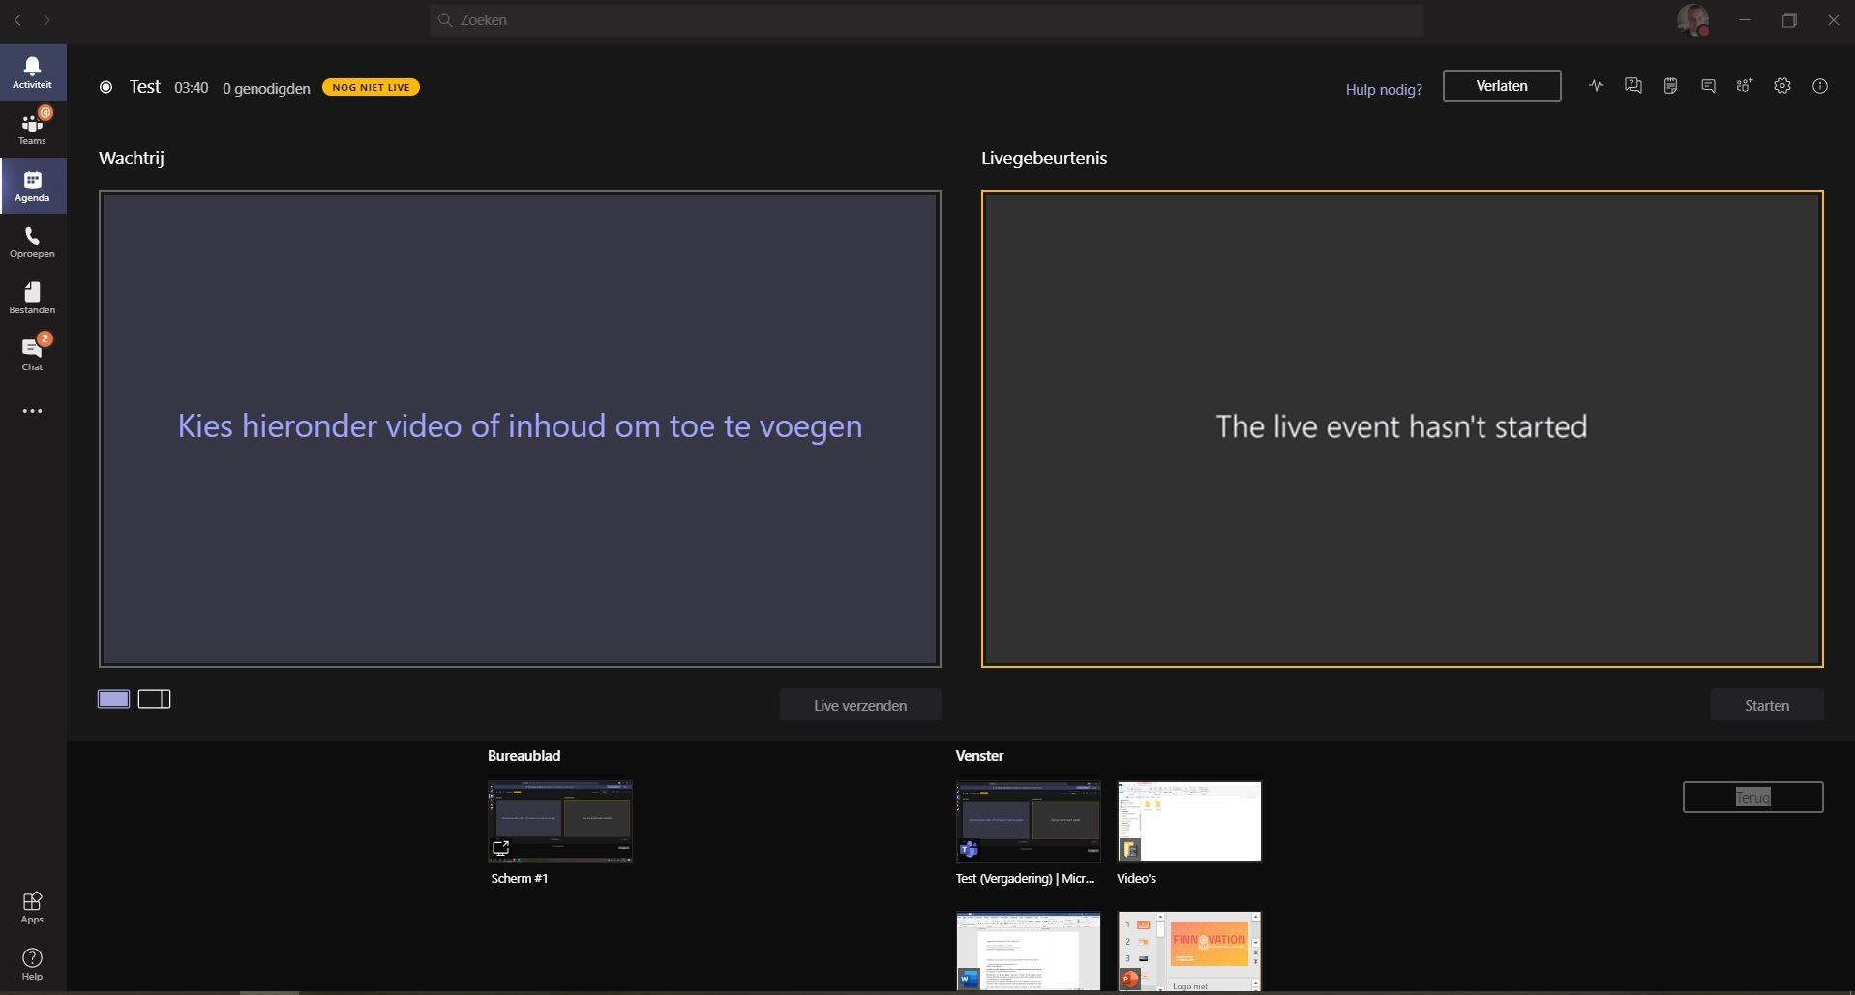Image resolution: width=1855 pixels, height=995 pixels.
Task: Switch to the Agenda tab
Action: coord(32,186)
